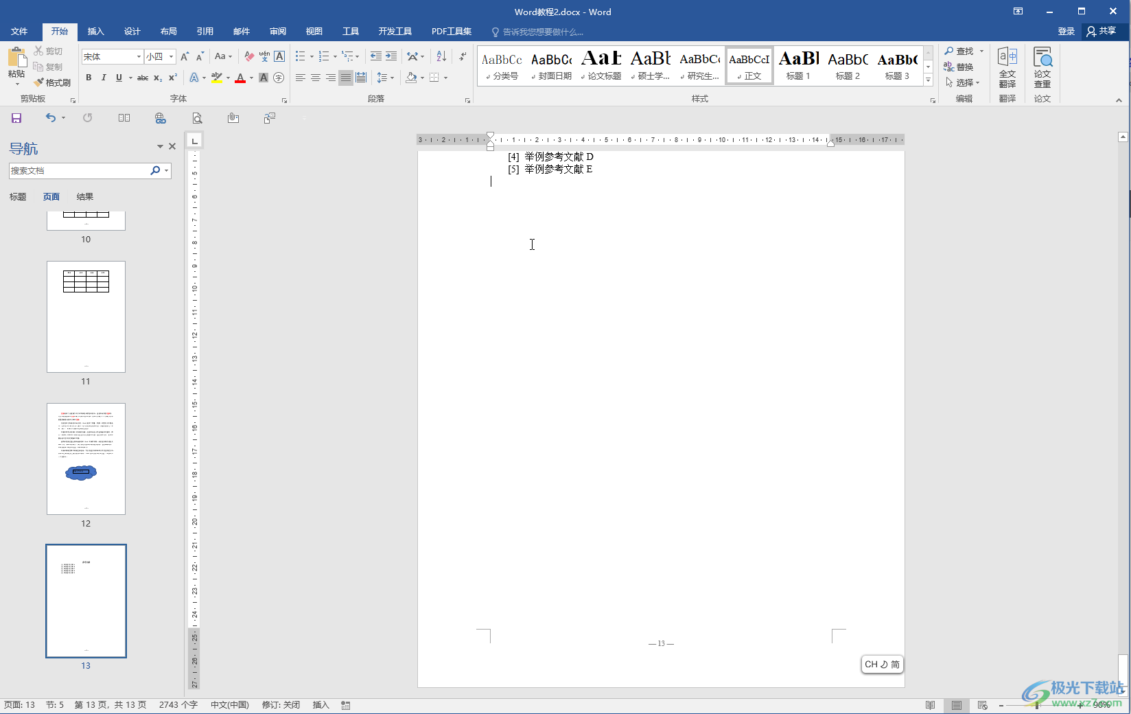The height and width of the screenshot is (714, 1131).
Task: Expand the styles gallery More arrow
Action: [928, 80]
